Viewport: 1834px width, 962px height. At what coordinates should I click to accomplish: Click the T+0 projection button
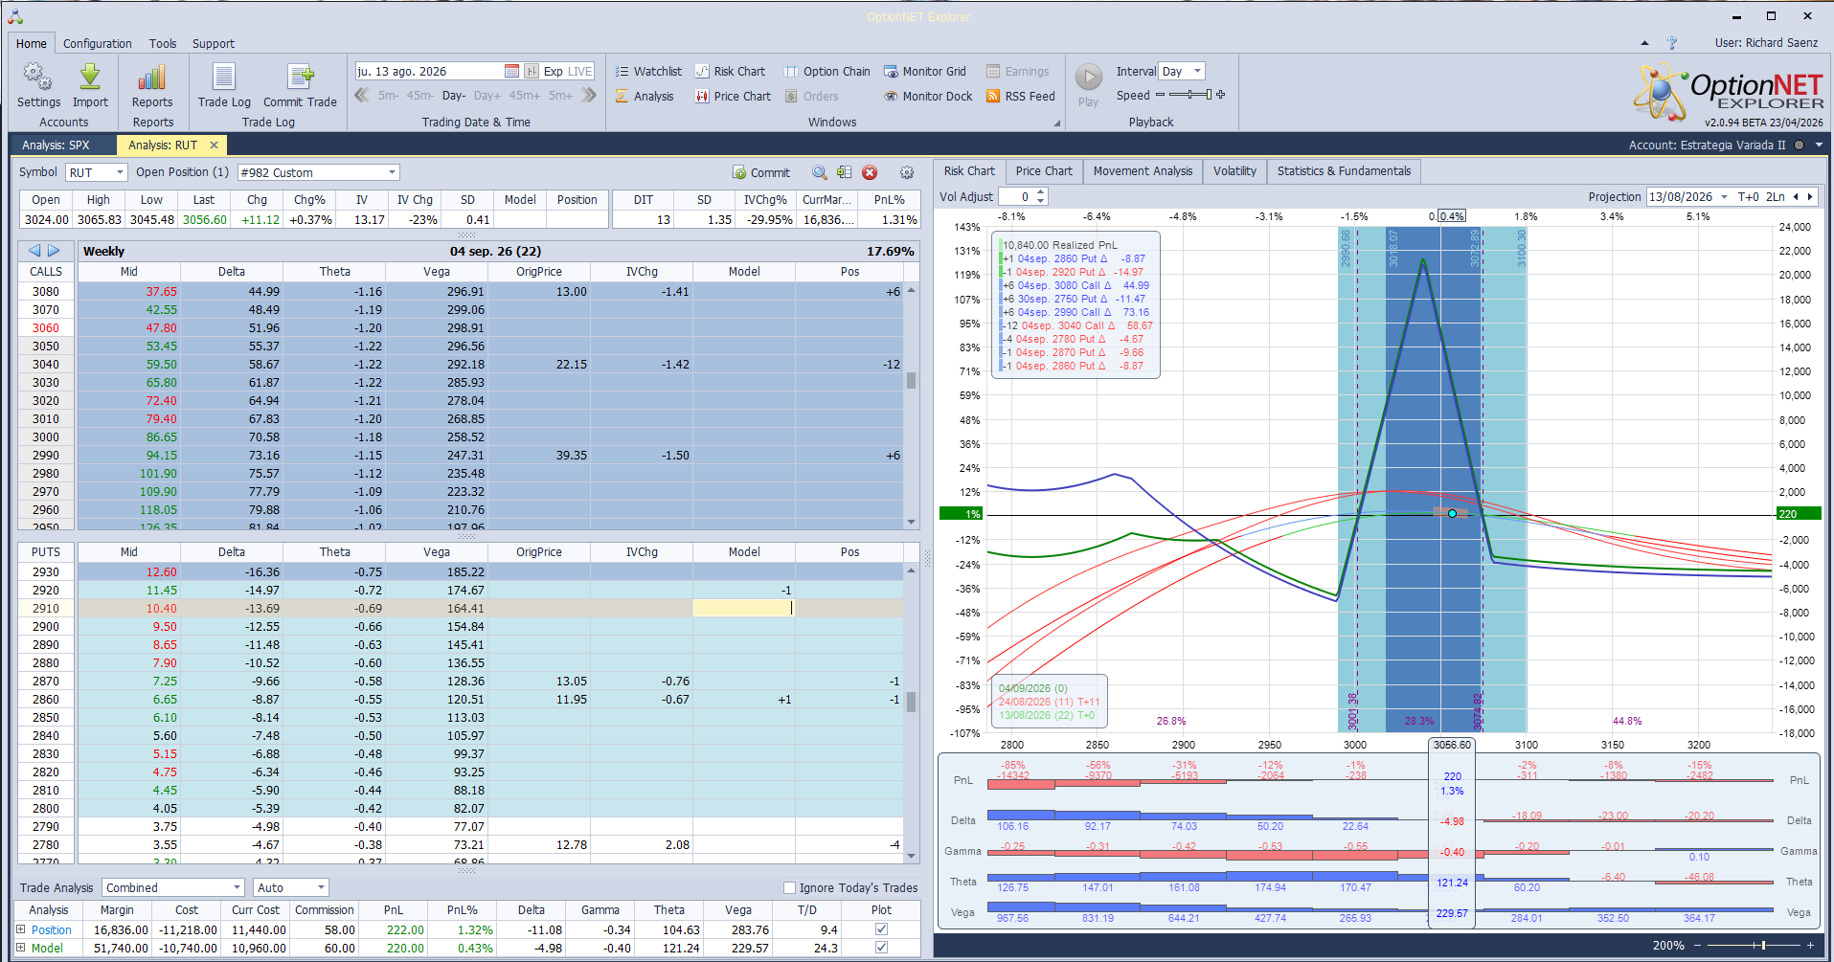pyautogui.click(x=1748, y=197)
